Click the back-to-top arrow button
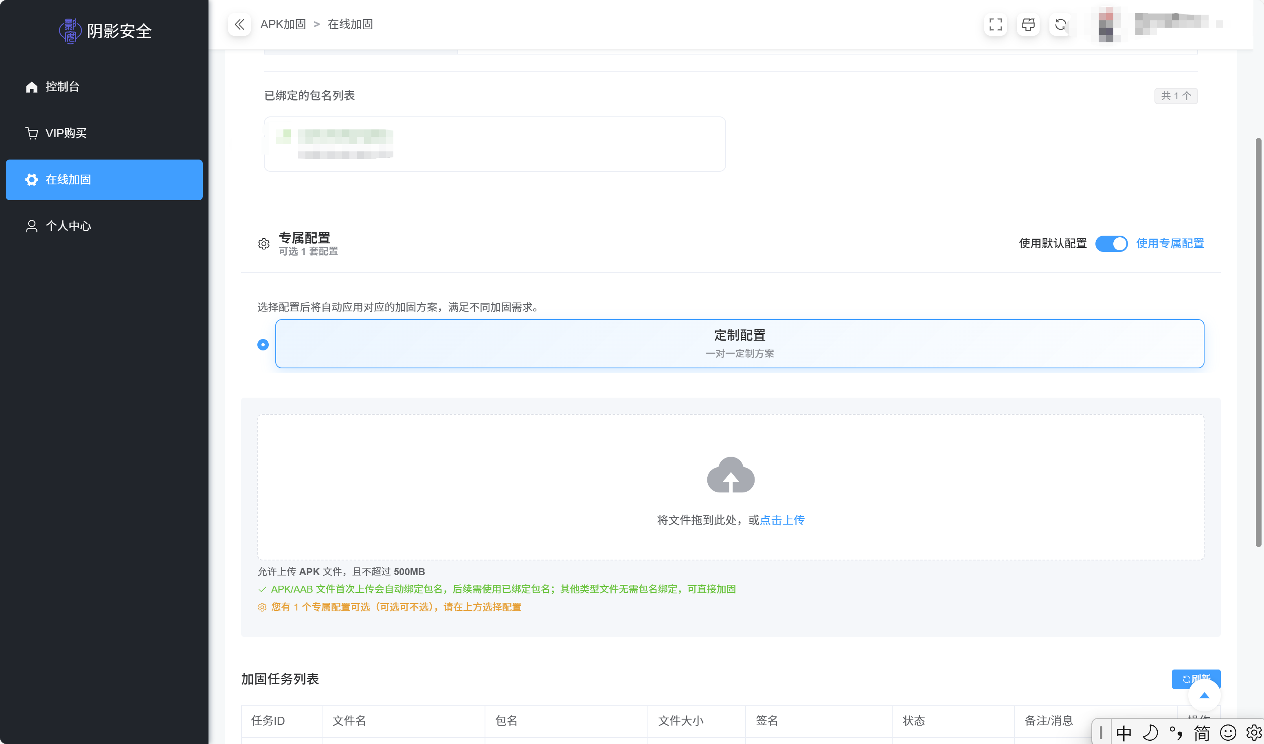This screenshot has height=744, width=1264. point(1204,696)
